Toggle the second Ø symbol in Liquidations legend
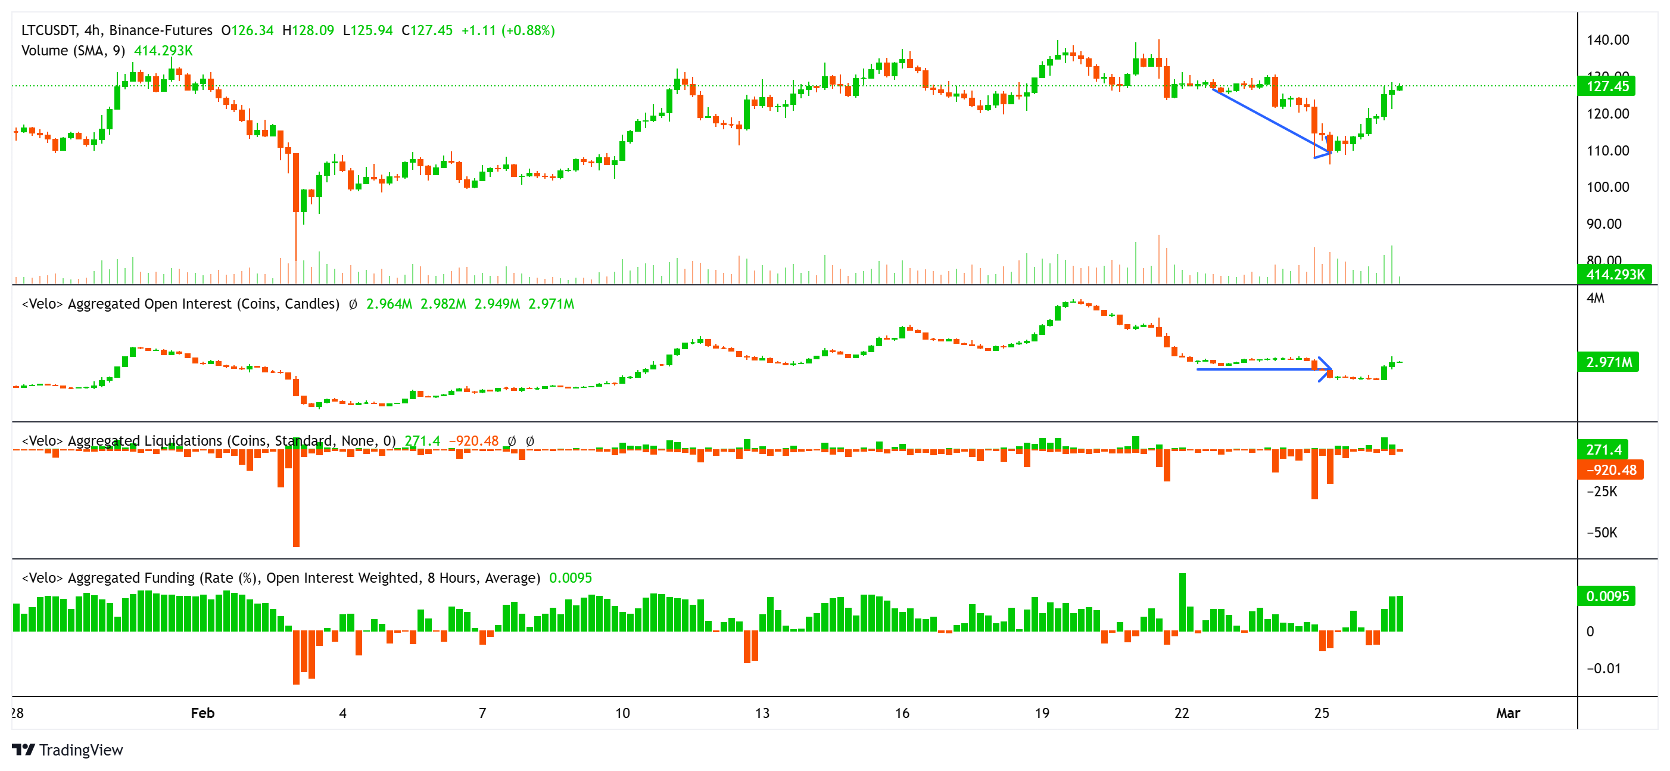Viewport: 1670px width, 771px height. 532,440
